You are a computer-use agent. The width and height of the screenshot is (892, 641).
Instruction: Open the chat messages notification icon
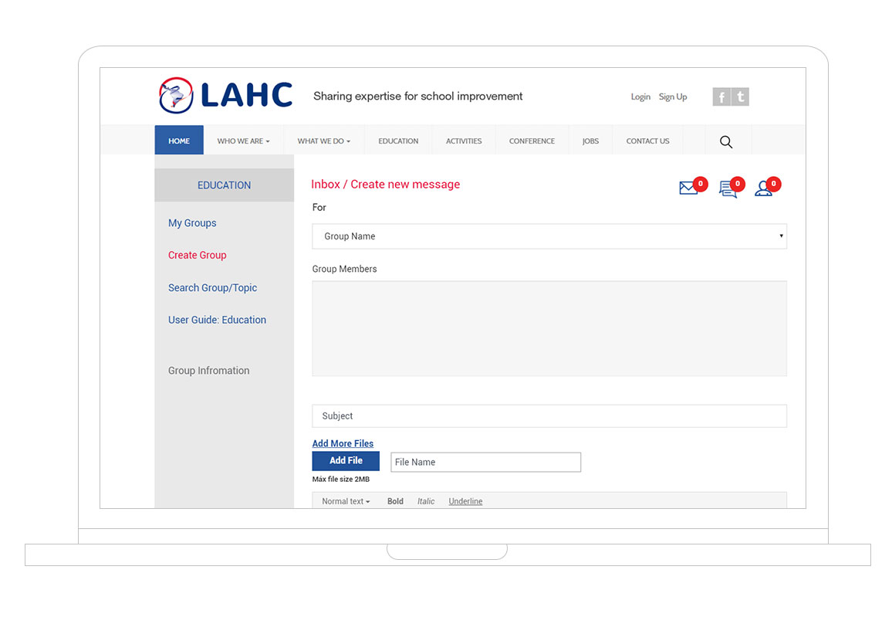pyautogui.click(x=727, y=188)
